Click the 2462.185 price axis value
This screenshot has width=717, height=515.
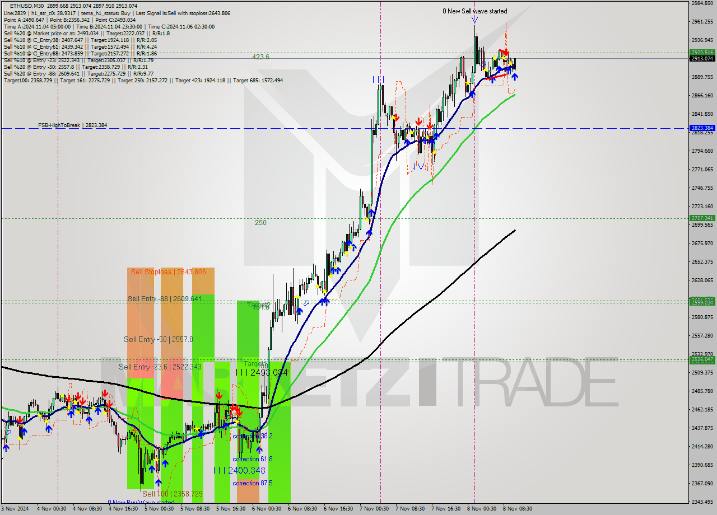[x=702, y=410]
